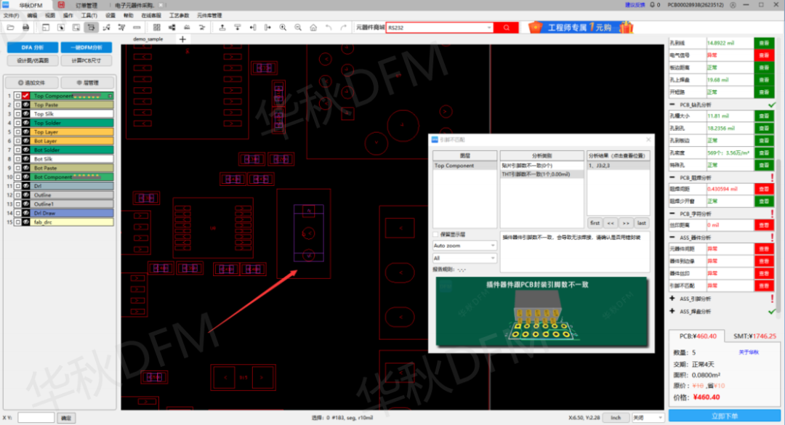
Task: Collapse the PCB_钻孔分析 section
Action: coord(672,105)
